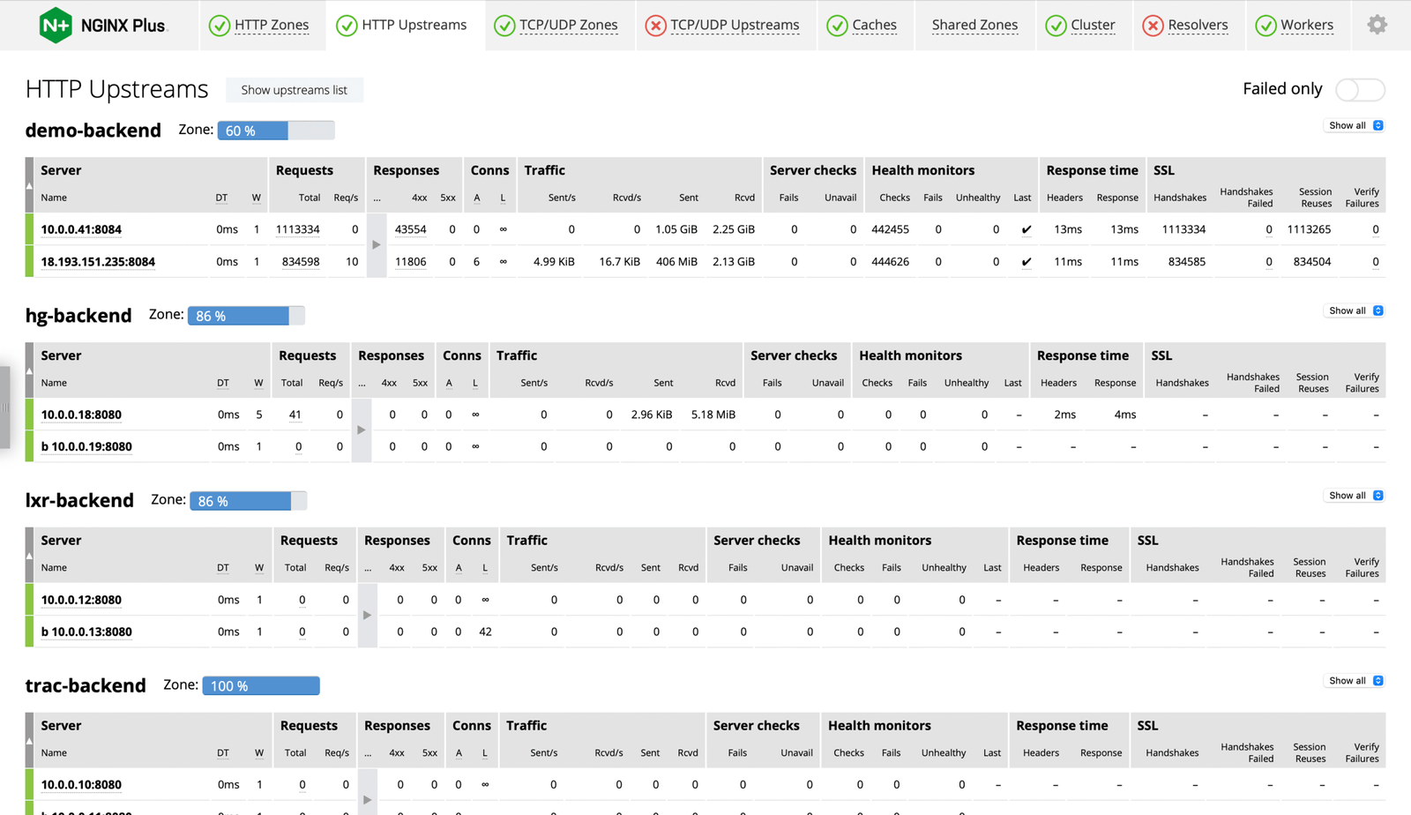Expand Responses columns in hg-backend table
This screenshot has width=1411, height=815.
[x=361, y=430]
